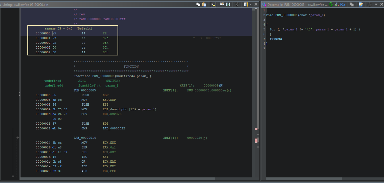Follow XREF FUN_00000073:000000ae(c)
Screen dimensions: 384x183
point(209,90)
